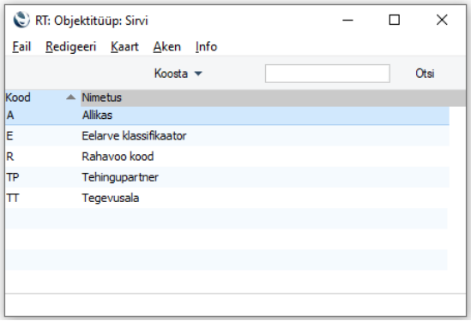The image size is (471, 321).
Task: Sort by the Nimetus column header
Action: pyautogui.click(x=273, y=98)
